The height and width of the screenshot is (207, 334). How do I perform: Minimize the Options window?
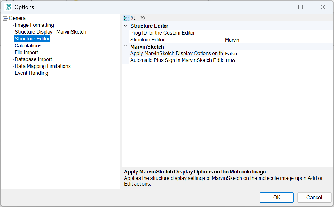pyautogui.click(x=279, y=7)
